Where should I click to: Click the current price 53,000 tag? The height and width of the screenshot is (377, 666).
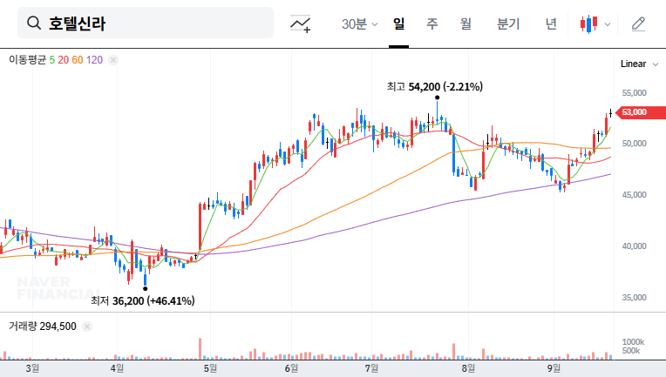click(640, 112)
